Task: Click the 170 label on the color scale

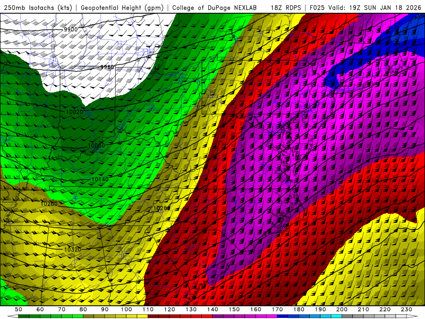Action: 277,309
